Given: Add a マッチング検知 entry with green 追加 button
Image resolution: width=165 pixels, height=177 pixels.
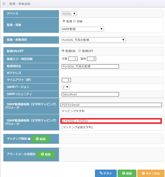Looking at the screenshot, I should click(41, 139).
